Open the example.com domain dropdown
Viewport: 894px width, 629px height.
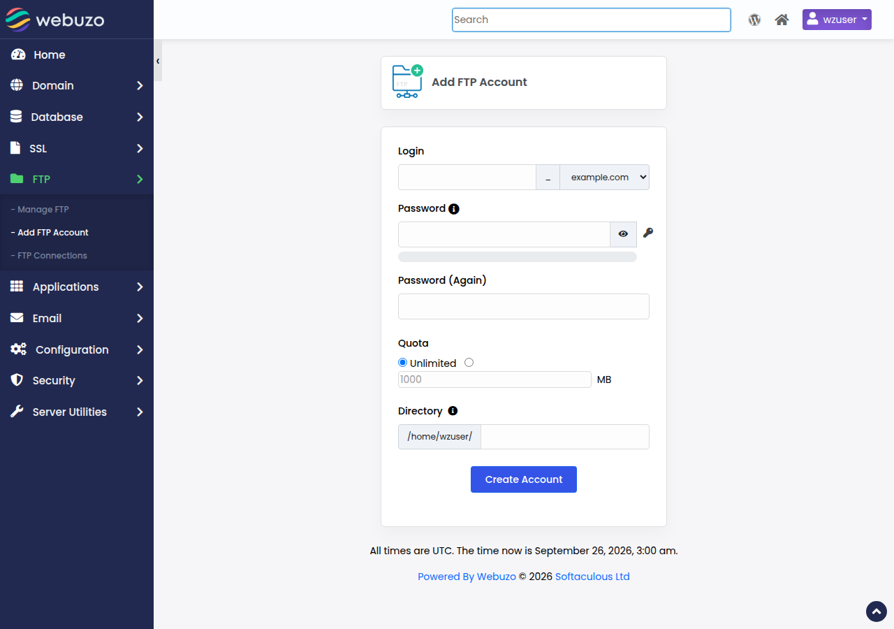(605, 178)
